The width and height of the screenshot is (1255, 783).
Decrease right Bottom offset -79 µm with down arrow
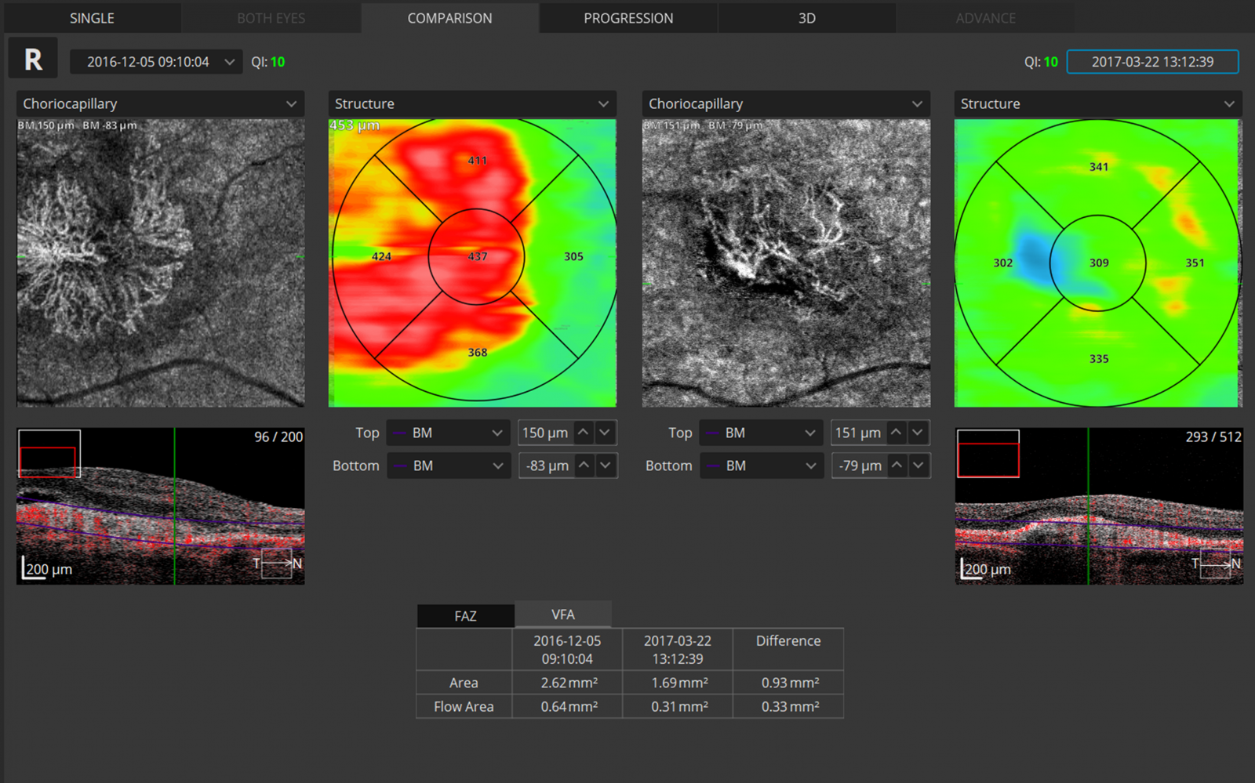click(918, 466)
